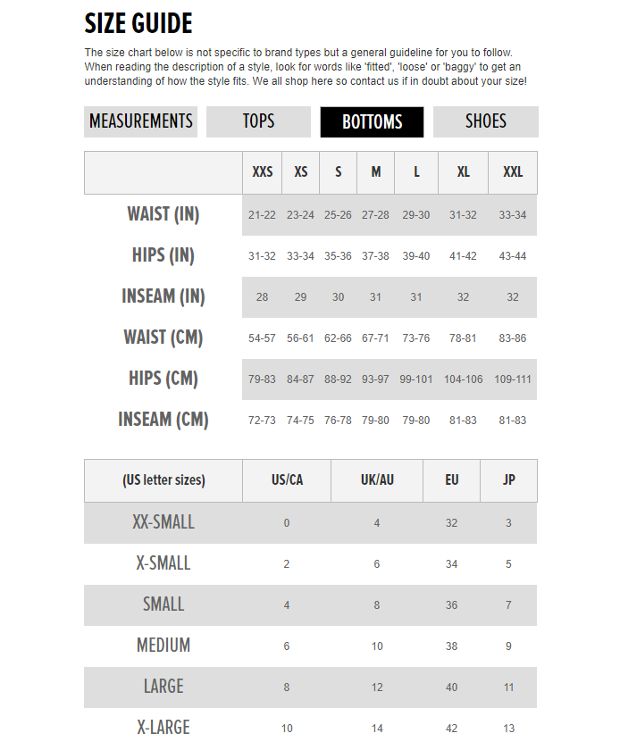Select the Bottoms tab
This screenshot has height=750, width=620.
point(372,122)
